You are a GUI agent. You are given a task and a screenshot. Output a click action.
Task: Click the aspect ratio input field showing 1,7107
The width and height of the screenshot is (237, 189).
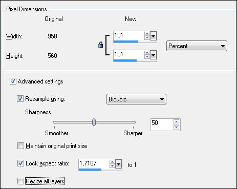94,163
